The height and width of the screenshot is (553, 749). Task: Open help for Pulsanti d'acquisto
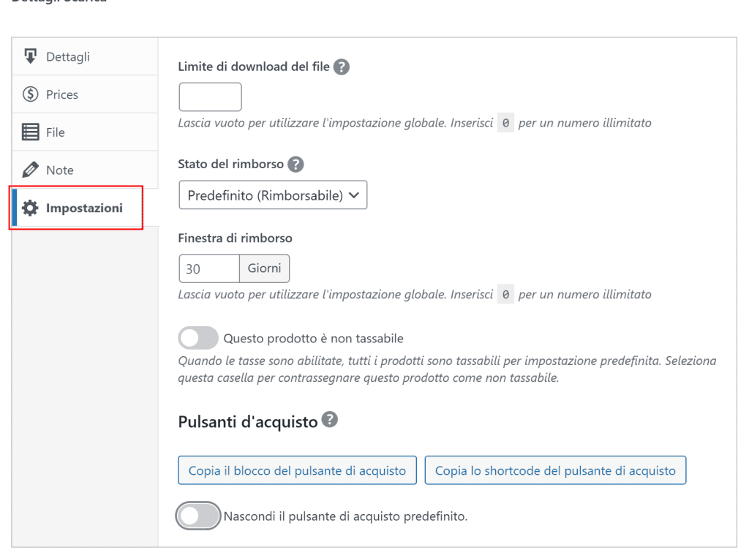[329, 420]
